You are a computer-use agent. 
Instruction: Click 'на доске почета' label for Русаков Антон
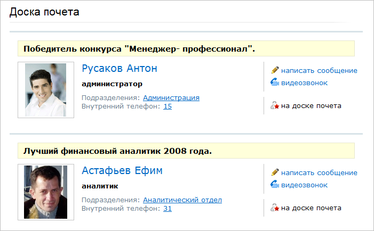pos(311,105)
